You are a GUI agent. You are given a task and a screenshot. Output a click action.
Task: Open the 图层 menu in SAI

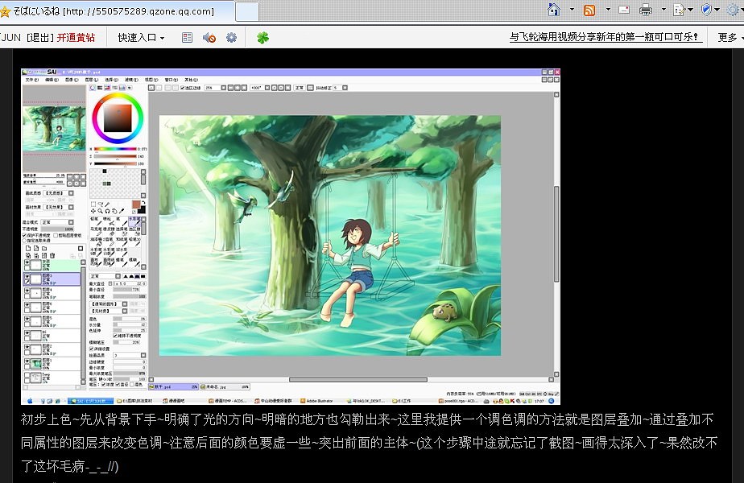[92, 80]
